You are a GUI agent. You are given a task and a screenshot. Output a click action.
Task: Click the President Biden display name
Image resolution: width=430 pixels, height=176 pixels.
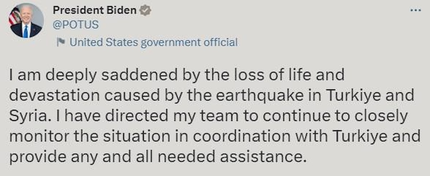coord(95,11)
